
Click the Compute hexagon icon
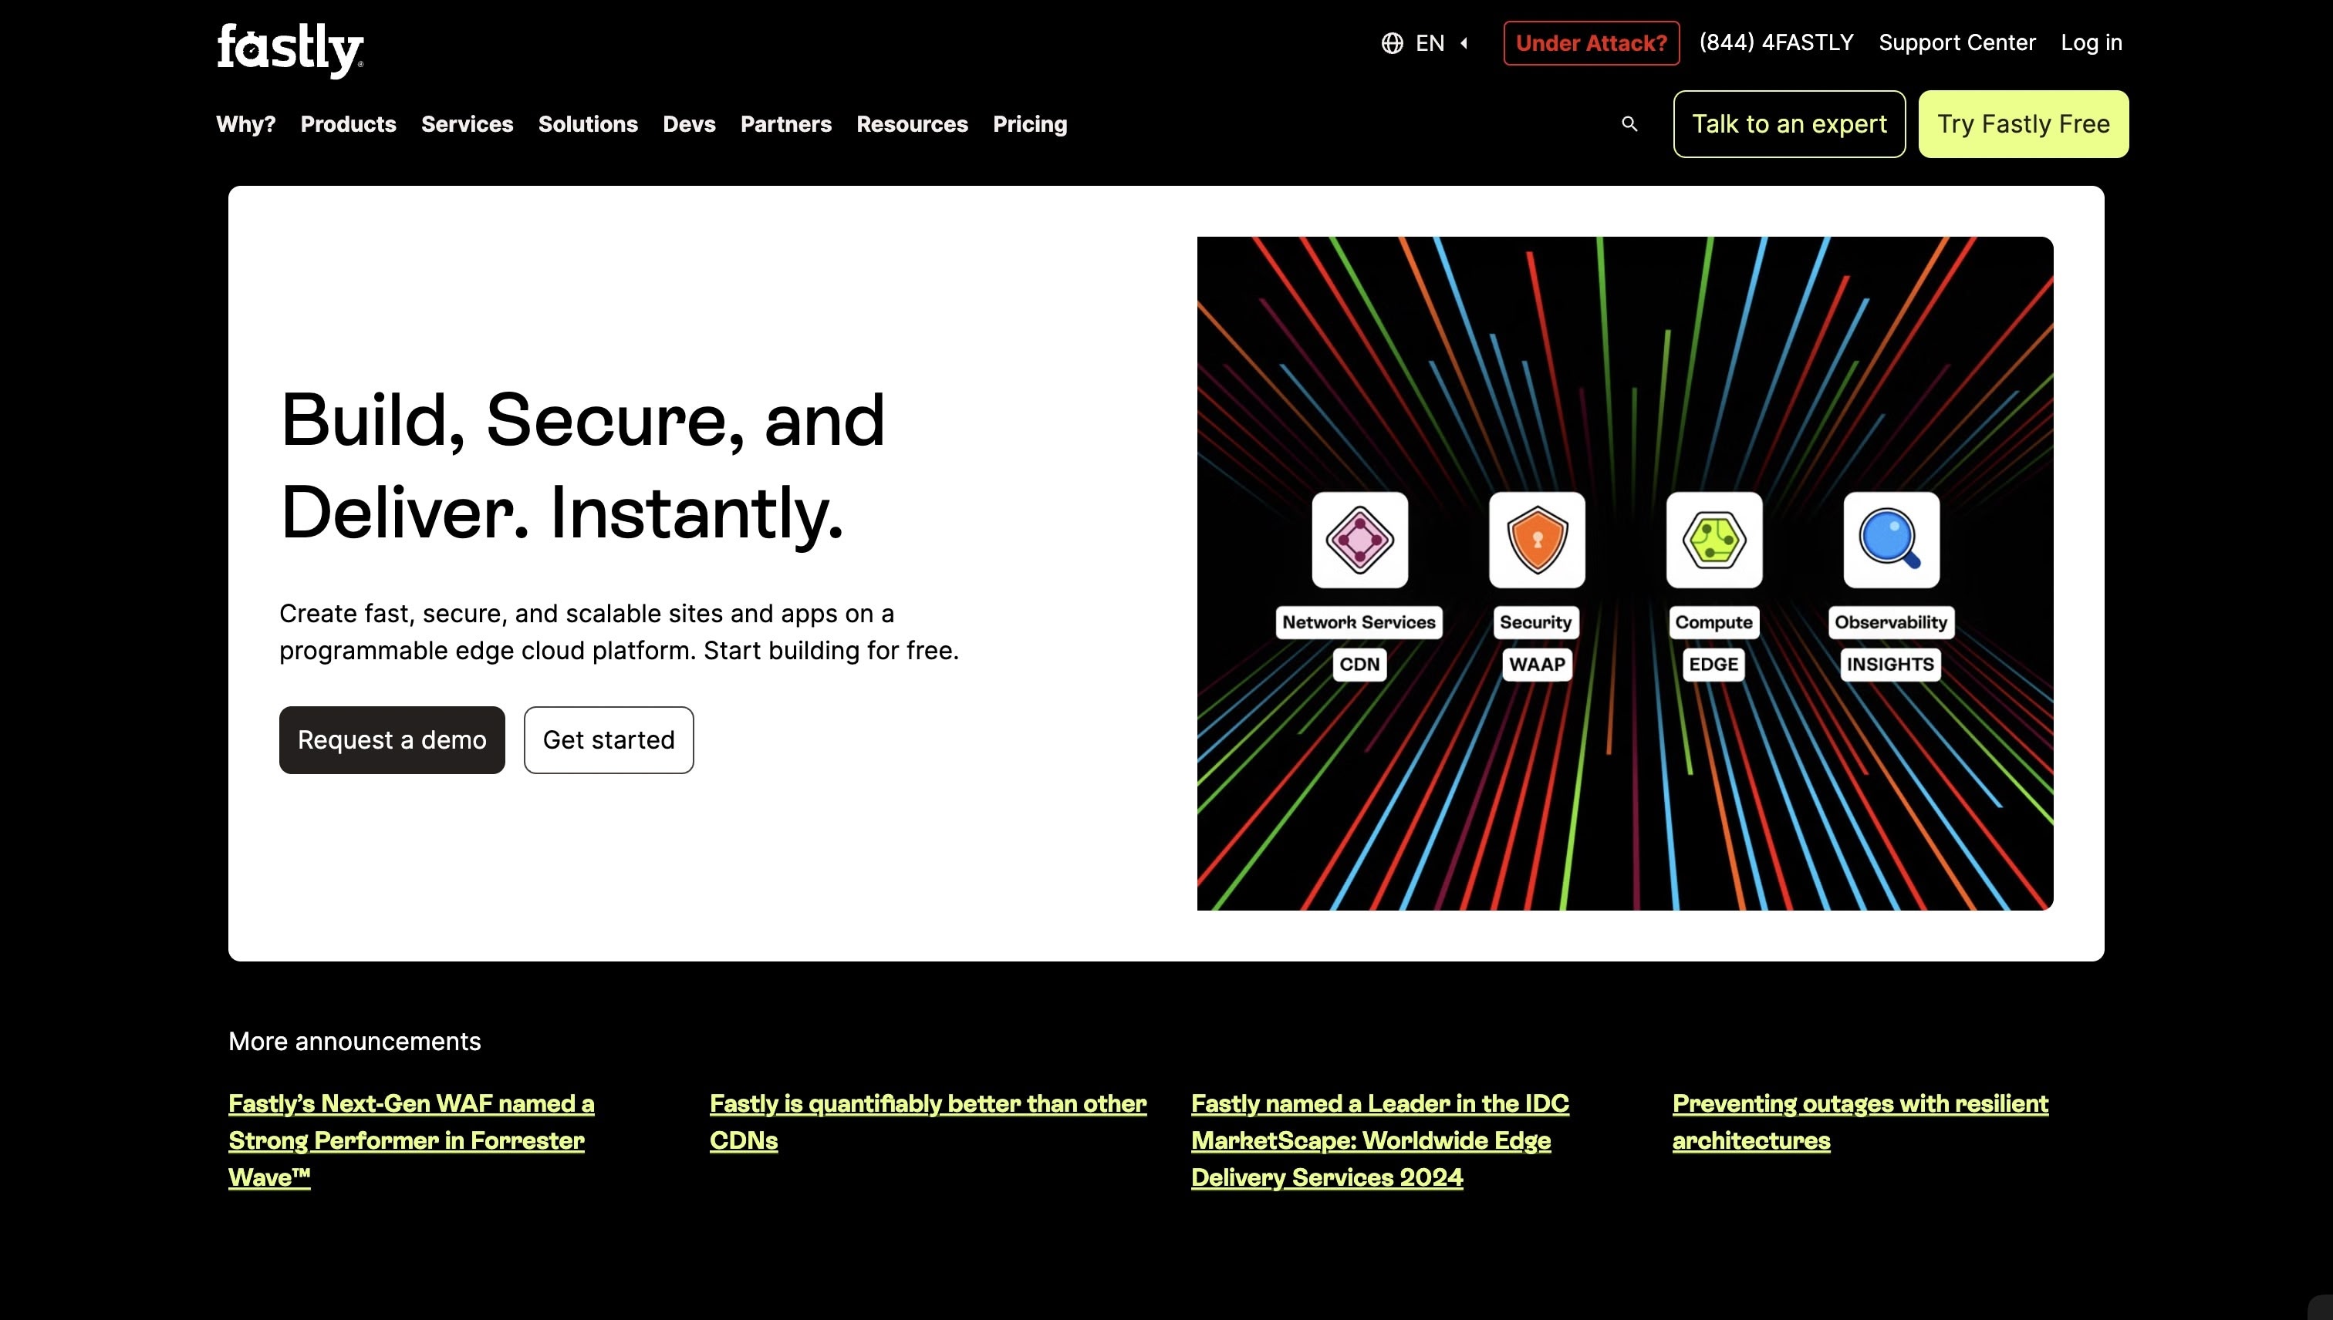[1713, 540]
